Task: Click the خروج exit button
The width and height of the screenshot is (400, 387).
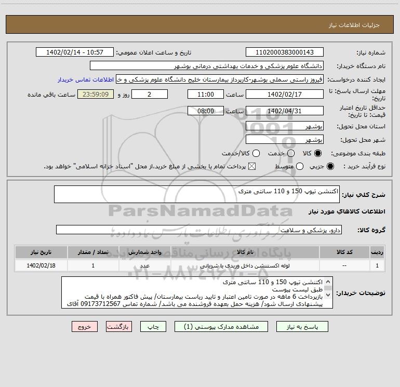Action: tap(85, 327)
